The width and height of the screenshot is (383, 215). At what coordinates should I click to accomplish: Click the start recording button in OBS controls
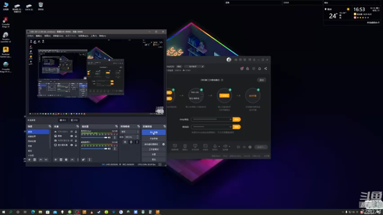(154, 139)
